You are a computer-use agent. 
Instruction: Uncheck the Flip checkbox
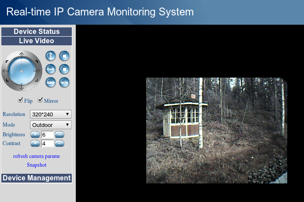click(x=20, y=100)
